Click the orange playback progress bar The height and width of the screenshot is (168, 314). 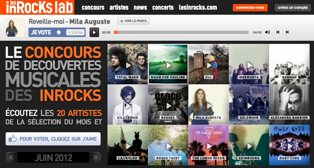116,32
